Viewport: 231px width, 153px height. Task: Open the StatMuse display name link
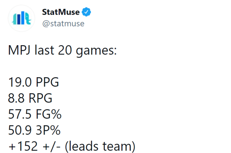(x=61, y=13)
